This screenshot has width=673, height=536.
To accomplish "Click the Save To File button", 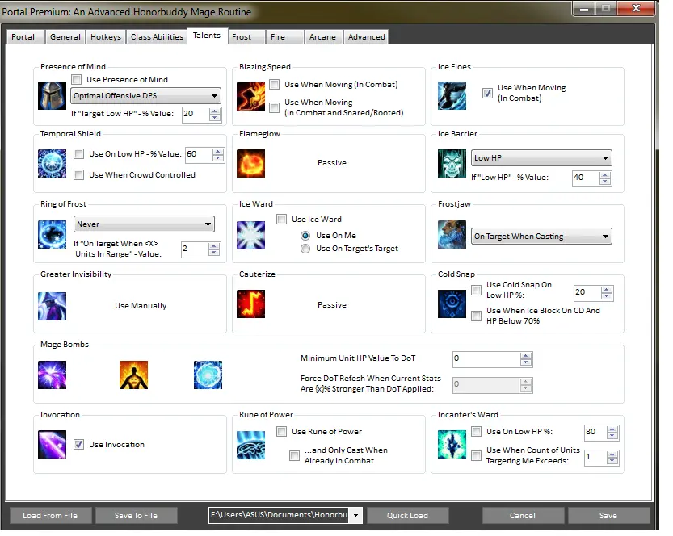I will pos(137,516).
